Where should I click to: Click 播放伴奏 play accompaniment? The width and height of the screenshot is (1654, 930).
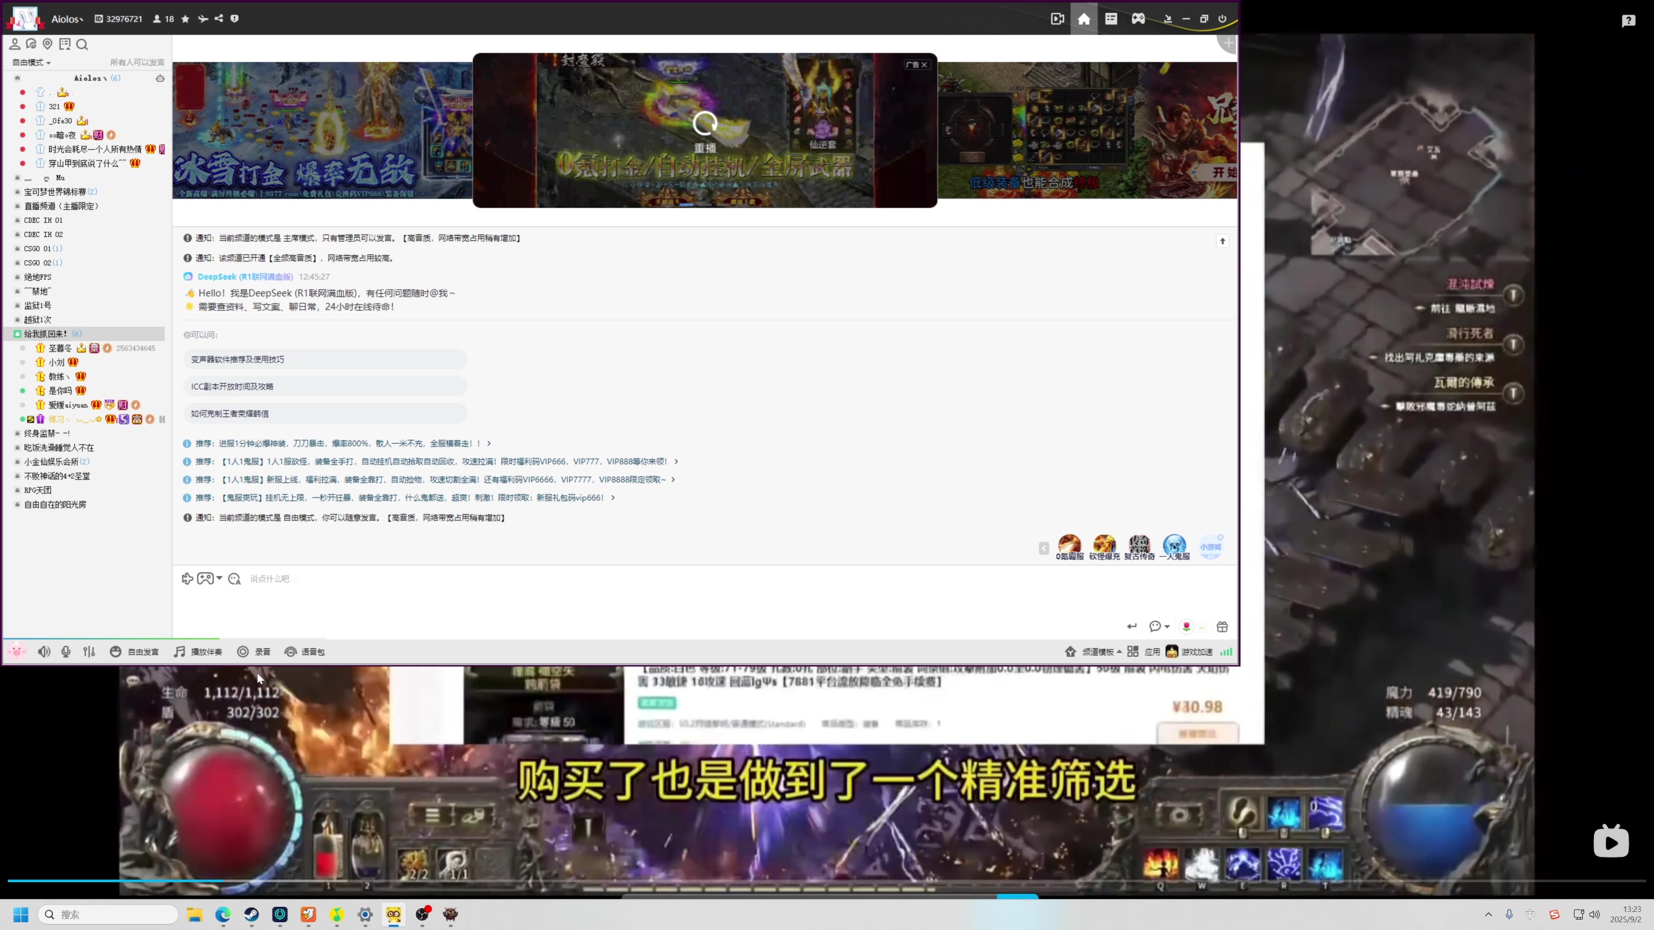point(198,652)
